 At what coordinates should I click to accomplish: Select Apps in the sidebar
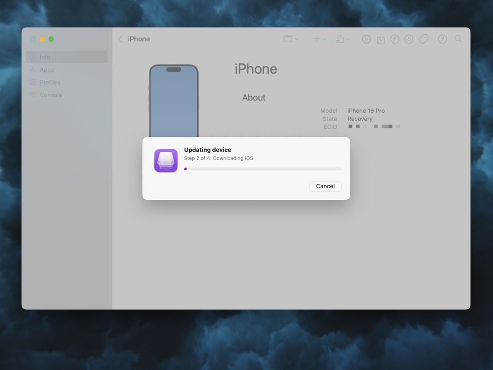click(x=67, y=70)
